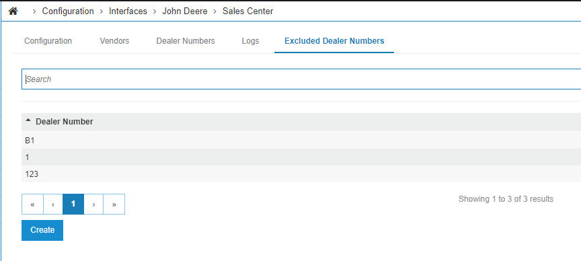Switch to the Logs tab

point(250,41)
